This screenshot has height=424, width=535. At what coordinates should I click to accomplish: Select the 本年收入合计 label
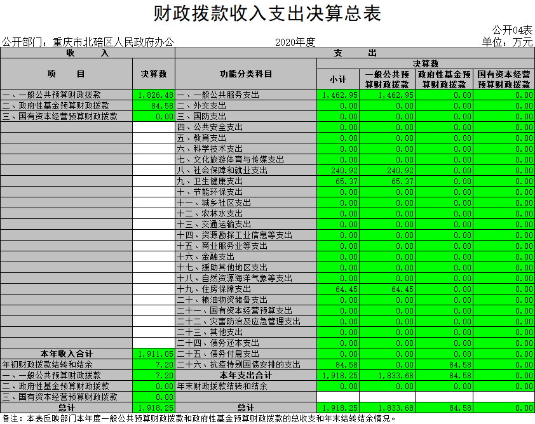point(67,354)
